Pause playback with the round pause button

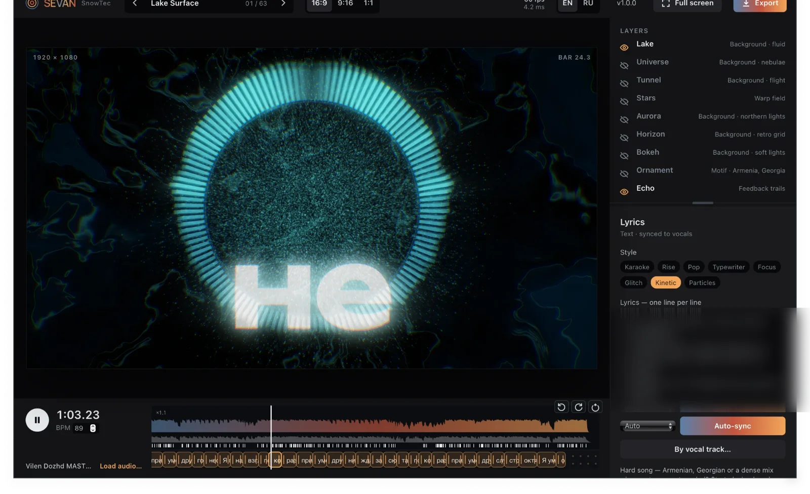point(37,420)
